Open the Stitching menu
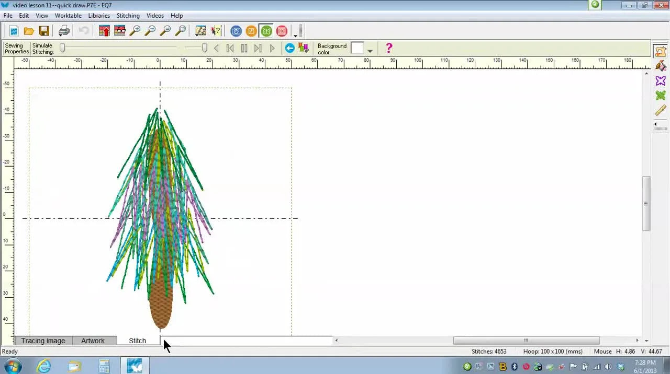670x374 pixels. point(128,16)
